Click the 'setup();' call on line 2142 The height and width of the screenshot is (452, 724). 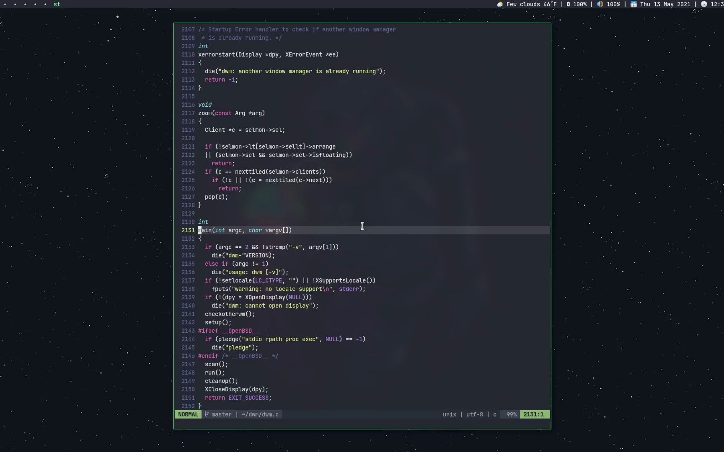pyautogui.click(x=218, y=322)
